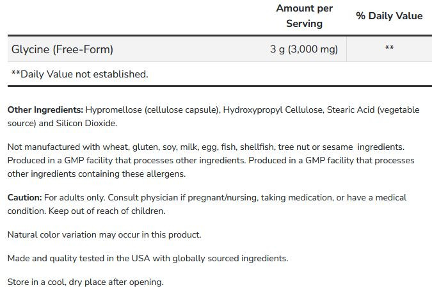Click the double asterisk in the Daily Value column
The width and height of the screenshot is (432, 292).
(389, 49)
